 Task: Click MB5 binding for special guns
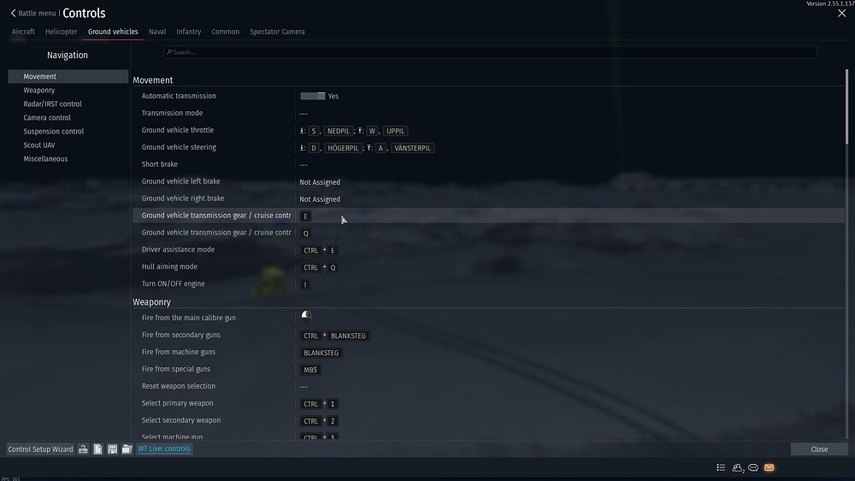pyautogui.click(x=310, y=370)
